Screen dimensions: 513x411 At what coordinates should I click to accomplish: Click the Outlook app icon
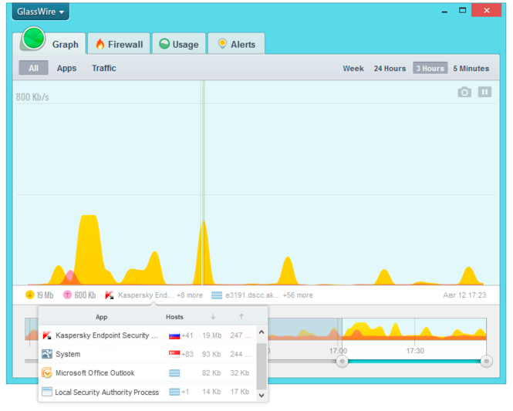coord(47,372)
